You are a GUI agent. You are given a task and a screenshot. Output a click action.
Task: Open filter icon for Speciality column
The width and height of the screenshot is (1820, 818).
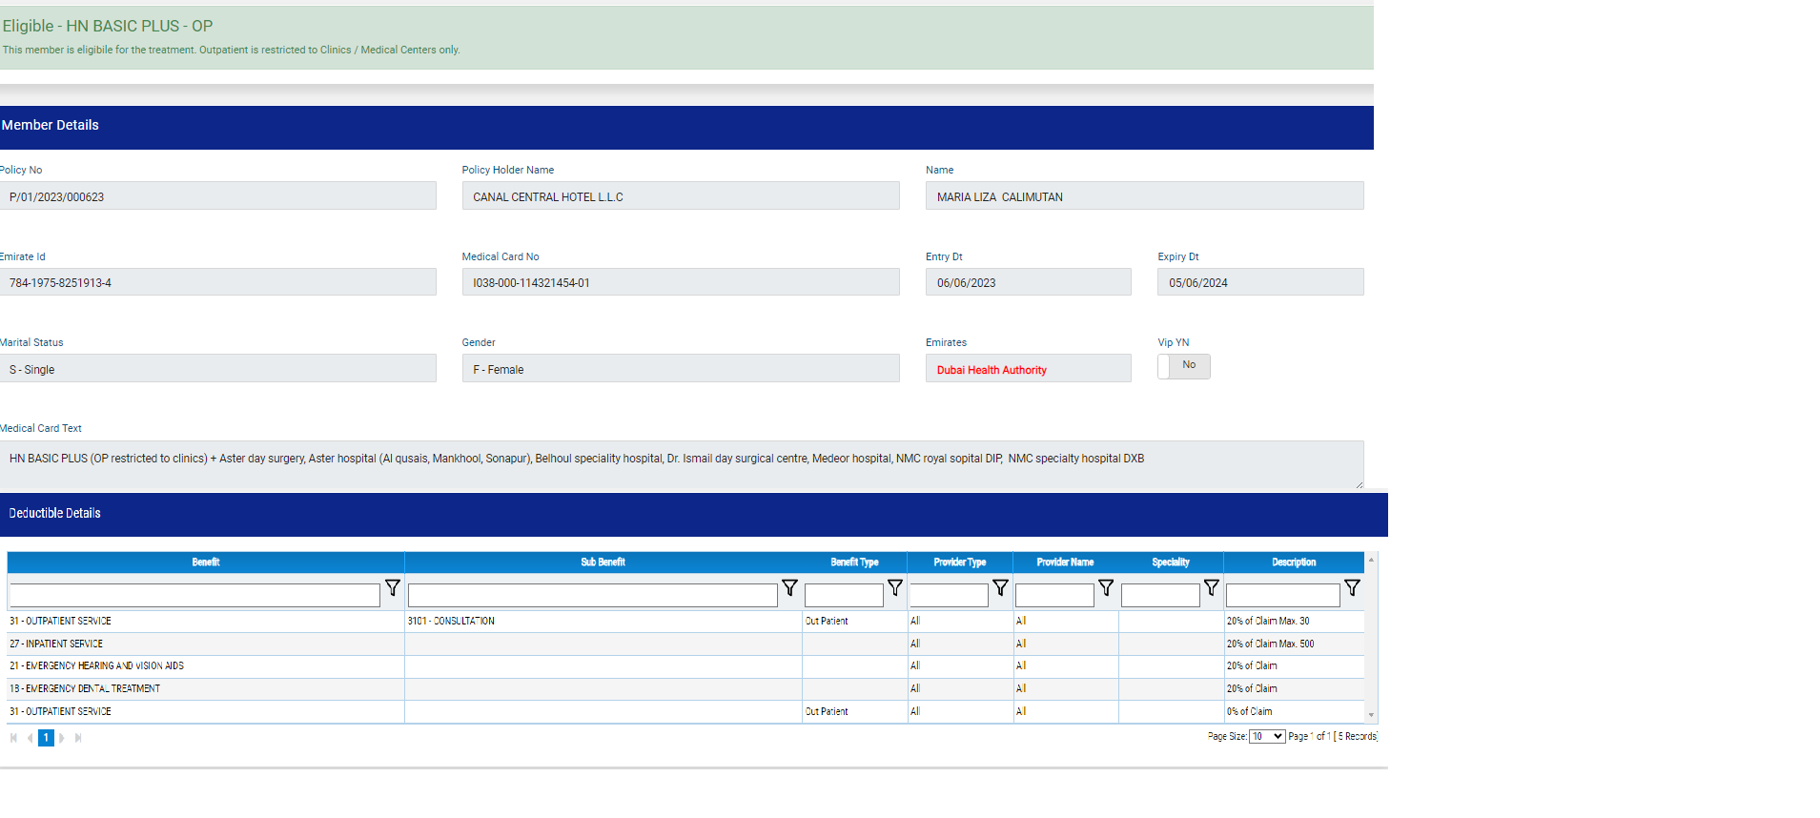1211,588
